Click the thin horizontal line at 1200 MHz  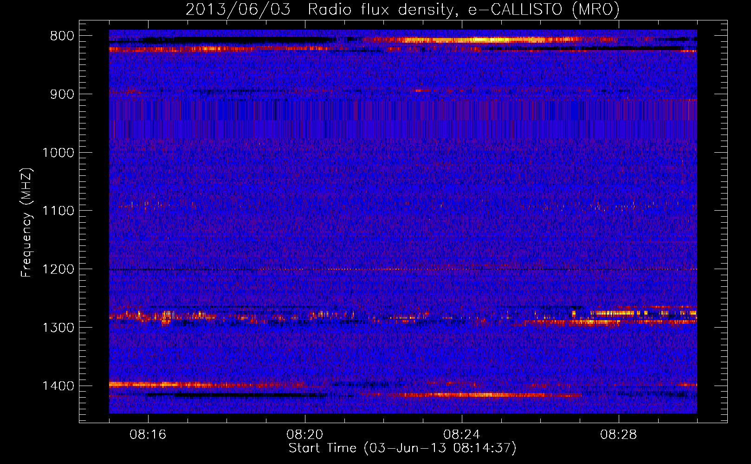(x=403, y=269)
